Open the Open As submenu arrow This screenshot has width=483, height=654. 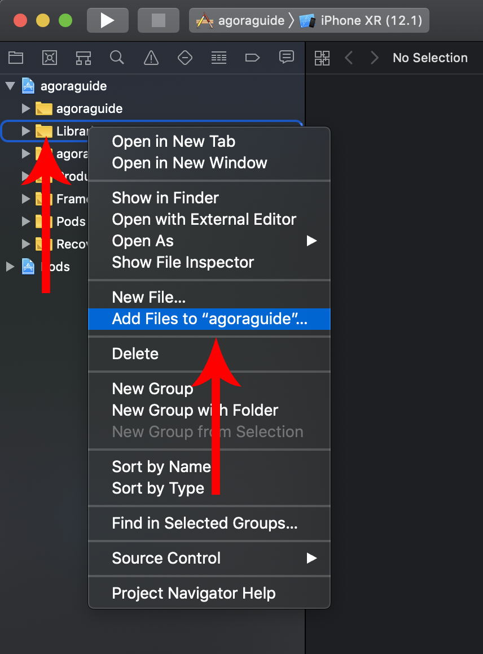click(311, 241)
